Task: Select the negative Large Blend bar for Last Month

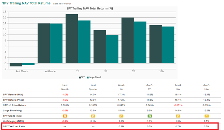Action: point(28,64)
